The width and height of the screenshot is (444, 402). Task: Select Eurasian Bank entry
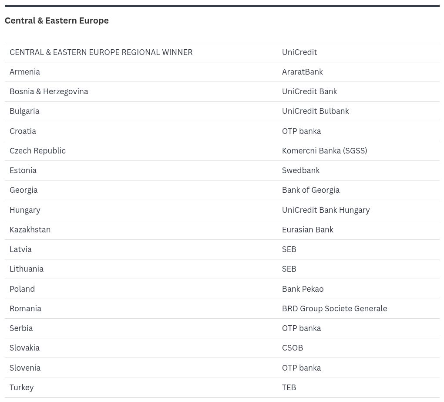click(307, 229)
